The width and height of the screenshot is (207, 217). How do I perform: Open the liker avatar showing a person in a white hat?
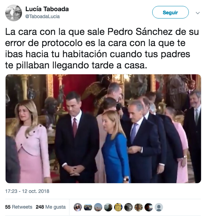pyautogui.click(x=78, y=207)
